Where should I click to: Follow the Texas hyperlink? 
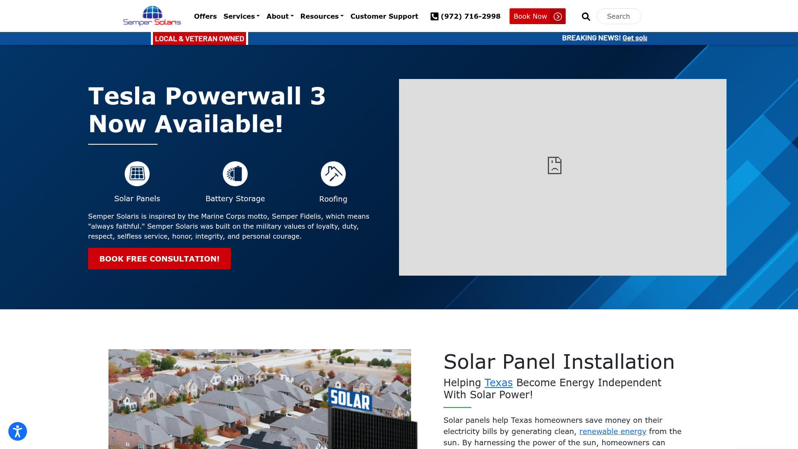(x=498, y=382)
